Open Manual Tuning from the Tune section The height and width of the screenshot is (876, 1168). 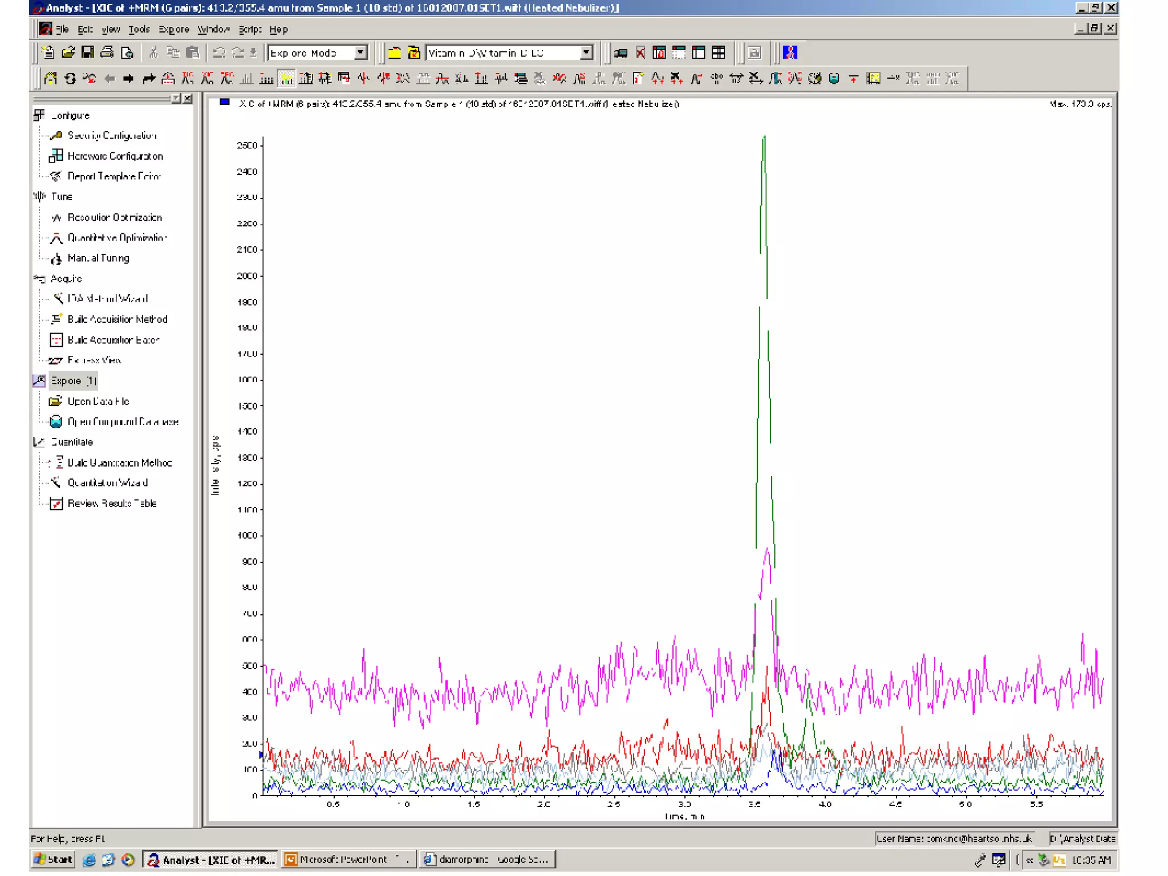[98, 258]
